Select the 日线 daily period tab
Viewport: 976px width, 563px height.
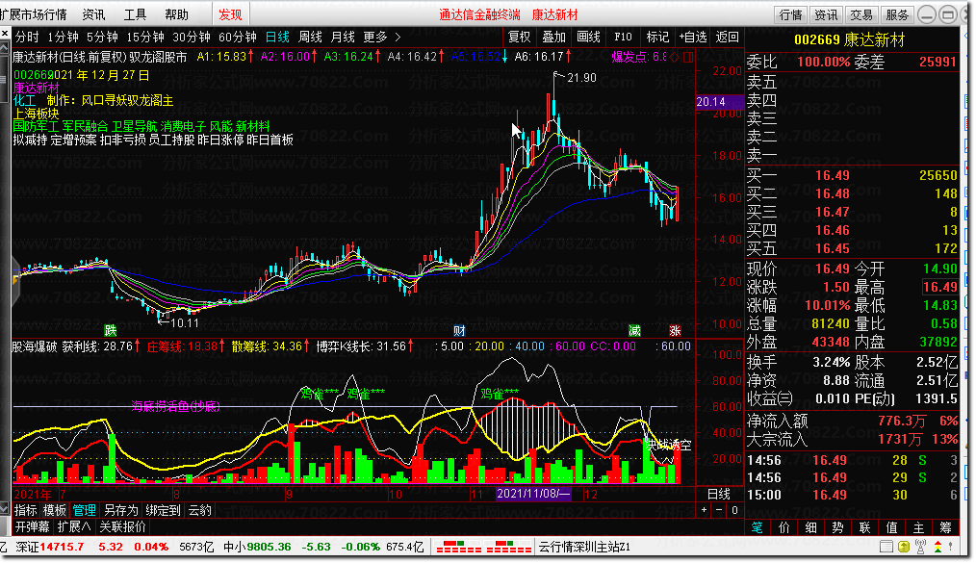pyautogui.click(x=277, y=37)
